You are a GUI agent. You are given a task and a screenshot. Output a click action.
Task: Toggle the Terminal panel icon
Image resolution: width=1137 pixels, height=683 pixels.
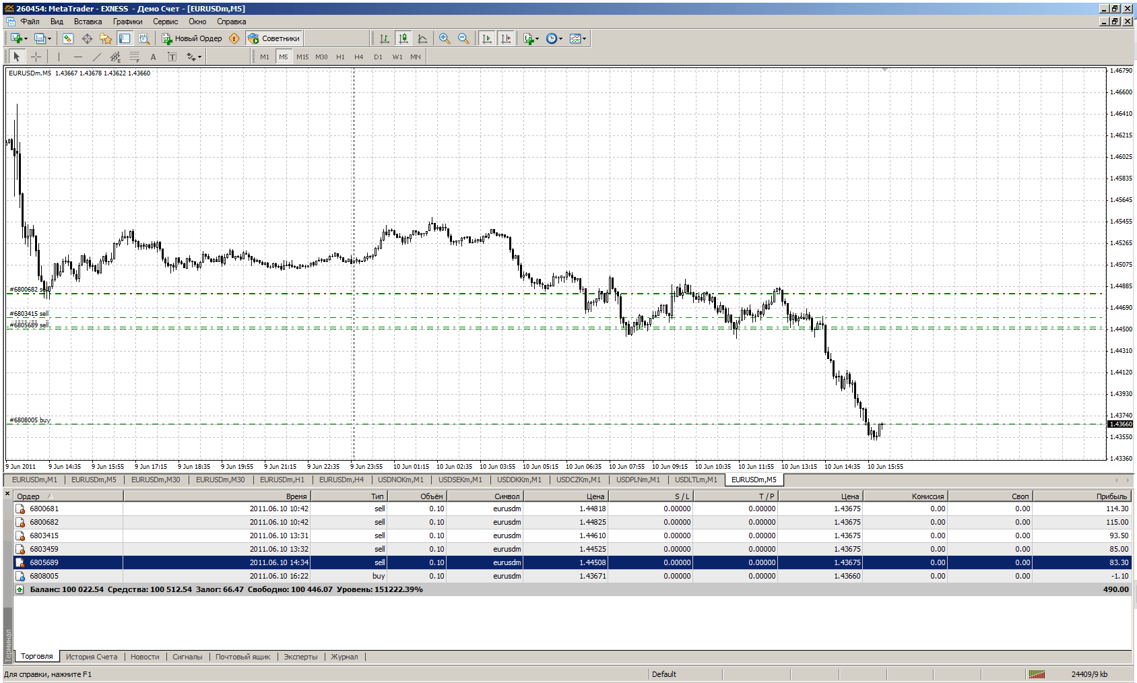click(x=125, y=38)
